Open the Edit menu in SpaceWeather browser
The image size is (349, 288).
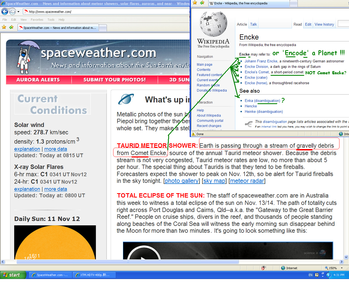[x=14, y=20]
